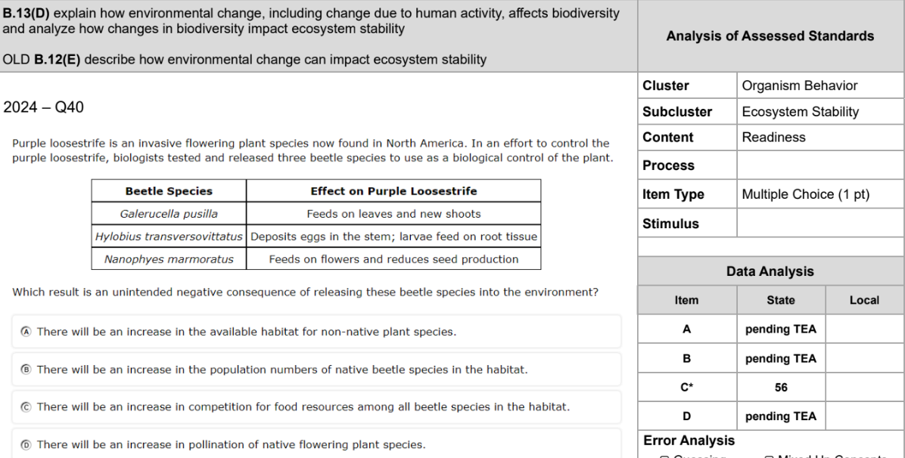Click the empty Stimulus value cell

(x=820, y=223)
